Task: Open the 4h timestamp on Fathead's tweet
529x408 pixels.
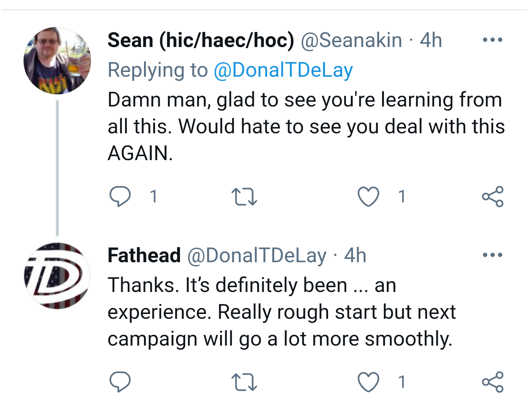Action: point(355,255)
